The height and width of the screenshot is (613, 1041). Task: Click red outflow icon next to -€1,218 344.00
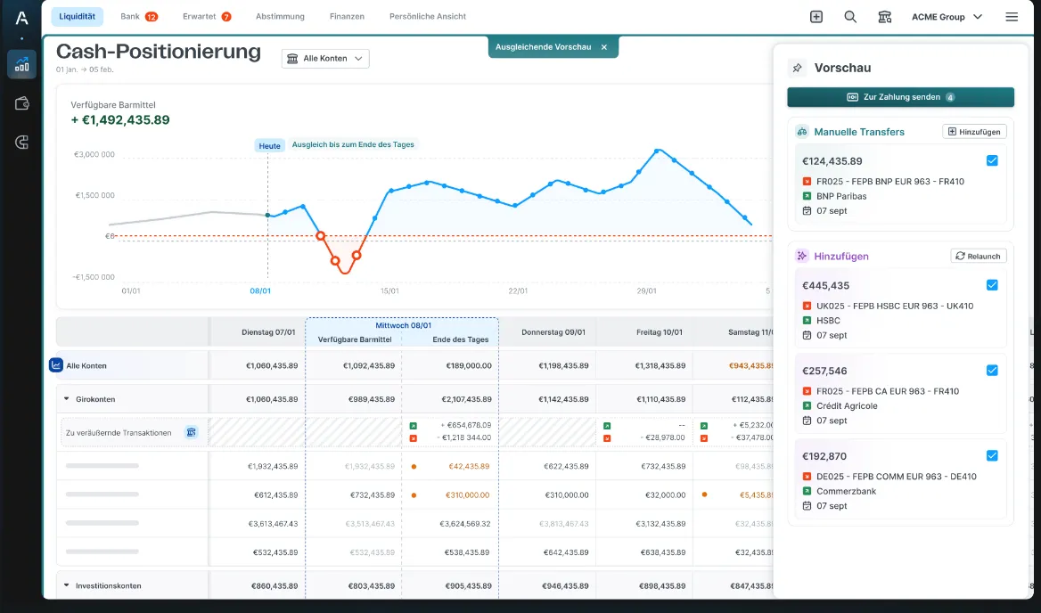pyautogui.click(x=413, y=438)
